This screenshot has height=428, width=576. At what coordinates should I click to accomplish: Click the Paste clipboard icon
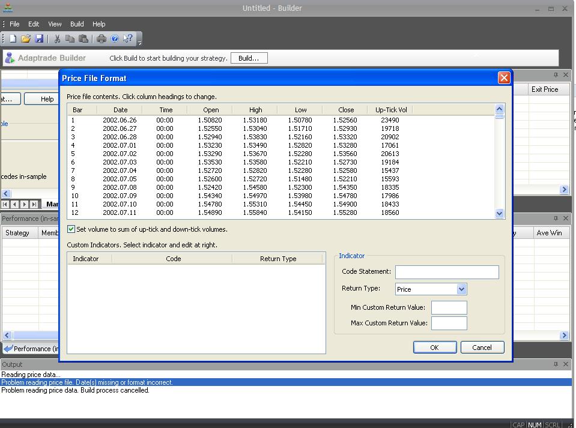point(83,39)
